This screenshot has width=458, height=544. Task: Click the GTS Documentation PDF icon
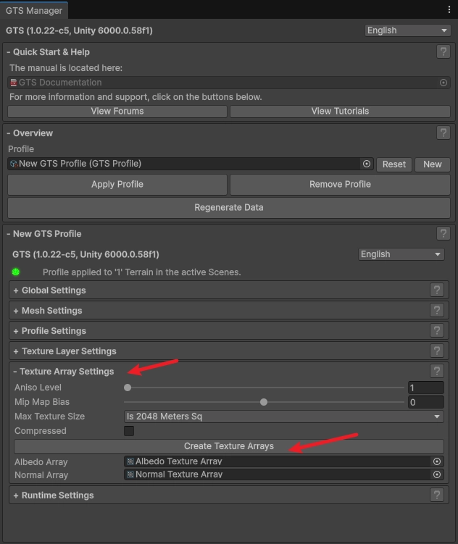coord(14,83)
